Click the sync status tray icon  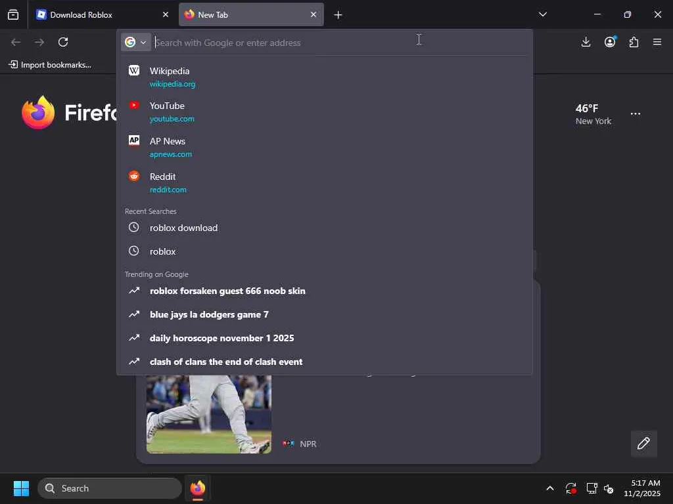pos(571,488)
